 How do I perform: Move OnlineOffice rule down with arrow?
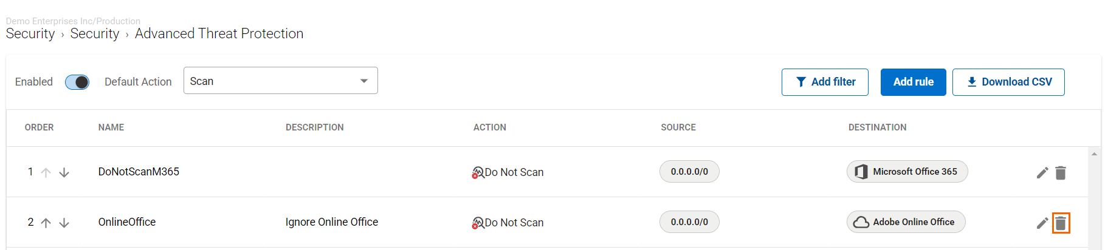(x=64, y=223)
